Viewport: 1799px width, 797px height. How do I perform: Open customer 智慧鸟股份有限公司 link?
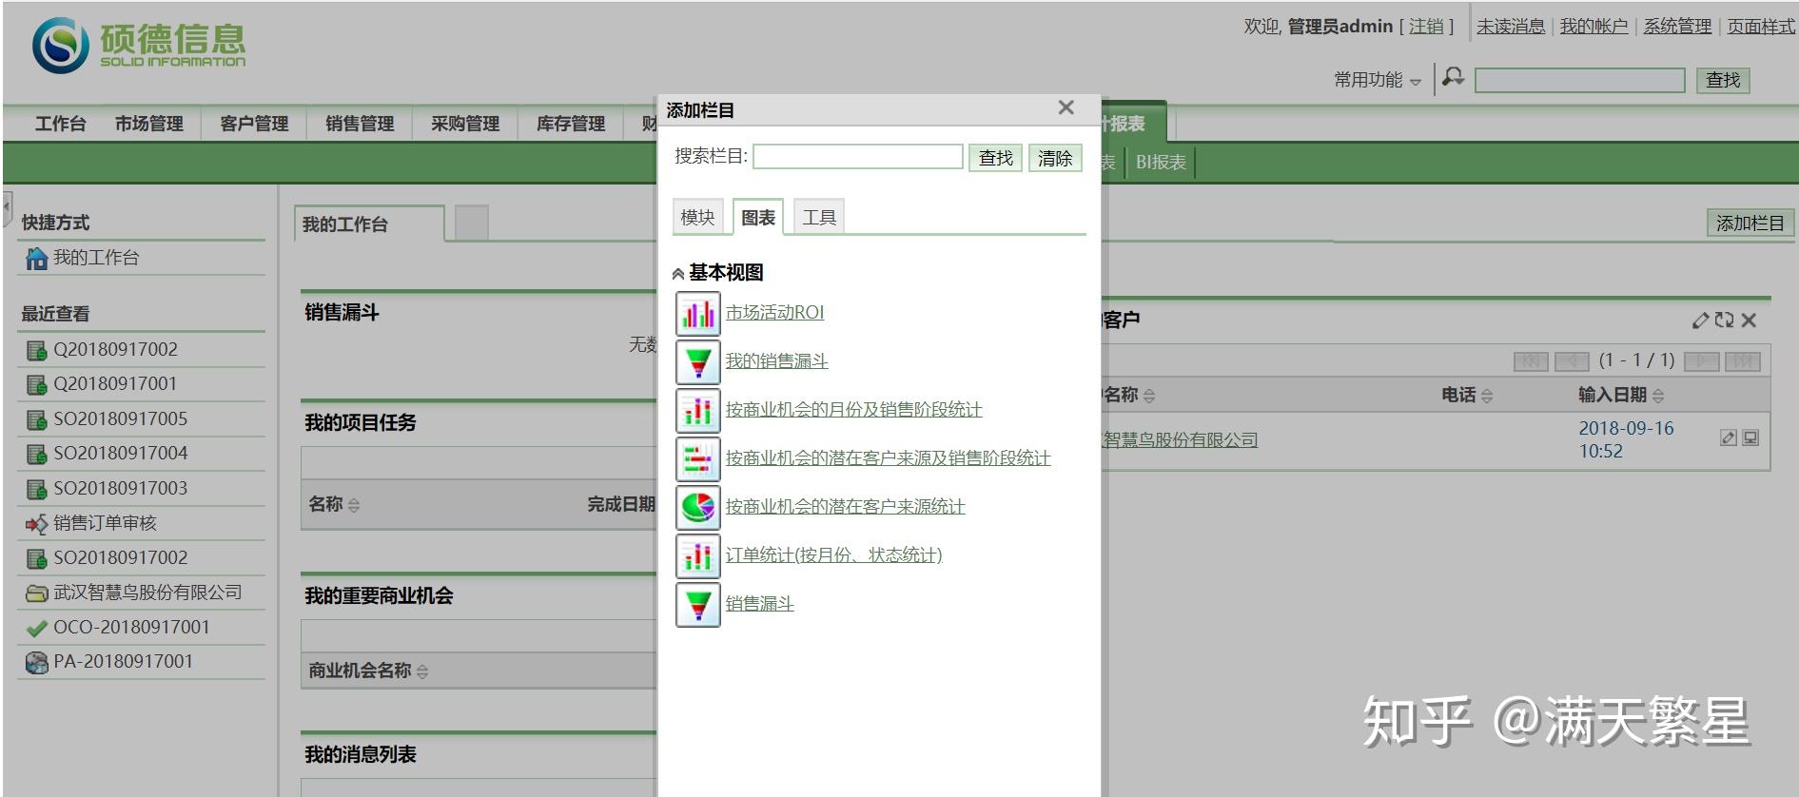(x=1179, y=440)
